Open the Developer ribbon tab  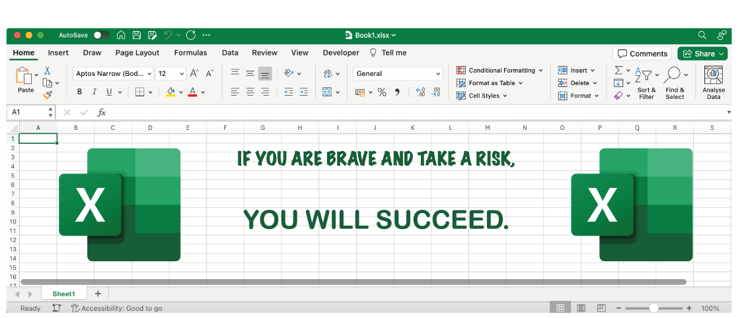tap(341, 53)
